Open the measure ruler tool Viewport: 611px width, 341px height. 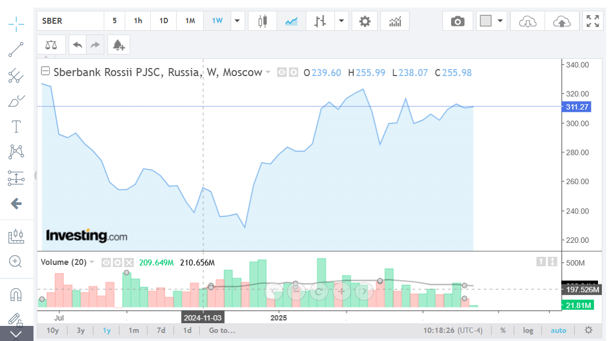point(16,236)
